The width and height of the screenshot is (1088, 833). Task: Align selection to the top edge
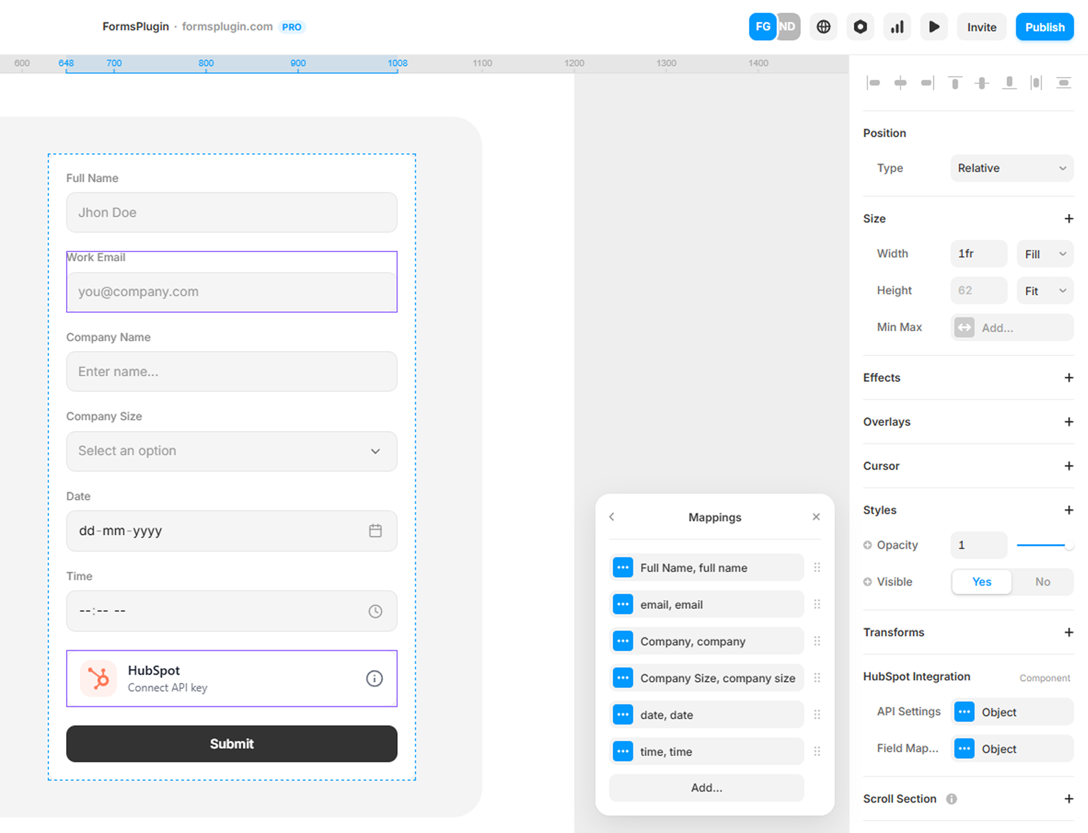pos(955,82)
